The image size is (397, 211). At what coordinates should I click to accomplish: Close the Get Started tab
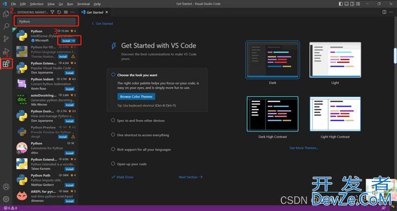coord(106,12)
